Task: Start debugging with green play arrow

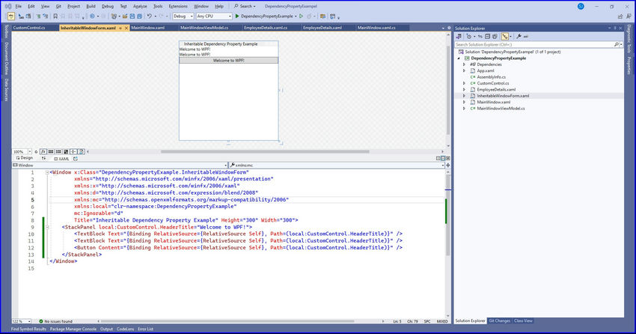Action: click(237, 16)
